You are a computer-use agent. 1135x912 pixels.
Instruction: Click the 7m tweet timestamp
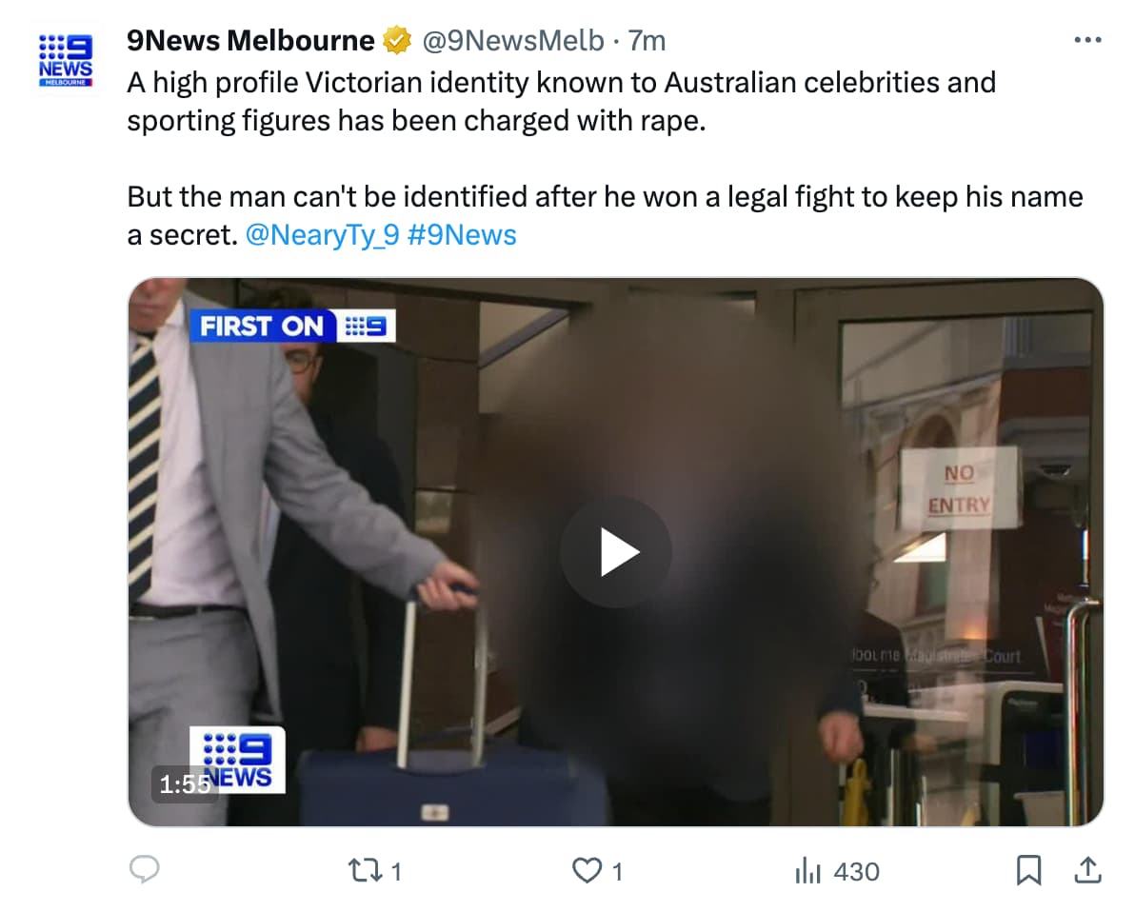[x=647, y=41]
